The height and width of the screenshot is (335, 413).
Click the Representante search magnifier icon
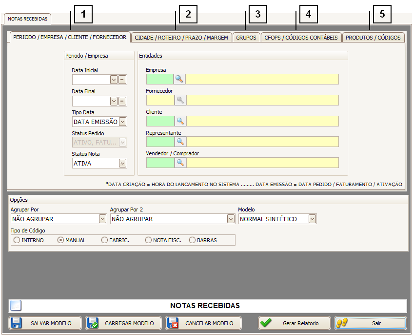pos(179,142)
